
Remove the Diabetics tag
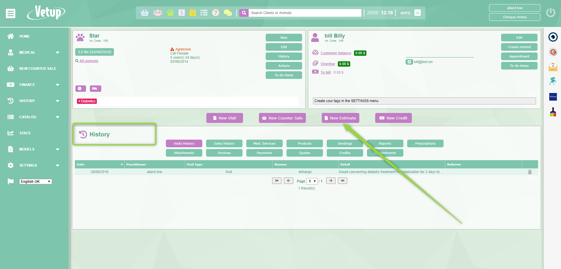79,101
